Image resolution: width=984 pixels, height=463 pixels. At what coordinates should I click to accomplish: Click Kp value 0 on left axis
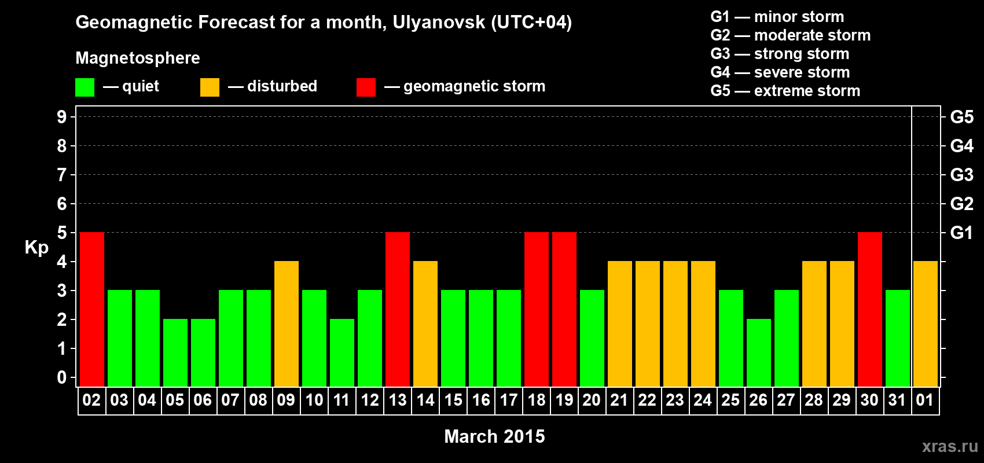[x=62, y=377]
